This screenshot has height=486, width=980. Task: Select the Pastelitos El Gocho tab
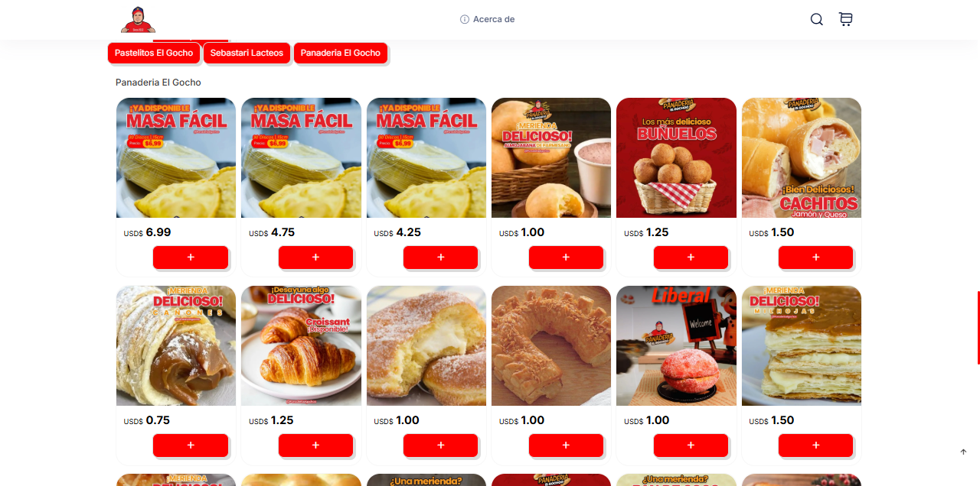[x=154, y=53]
